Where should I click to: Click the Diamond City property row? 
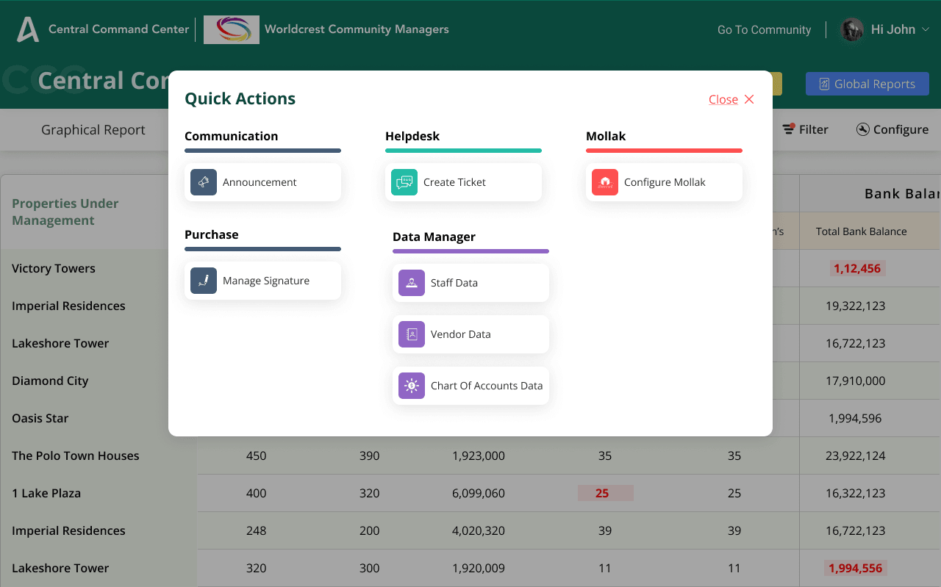50,381
